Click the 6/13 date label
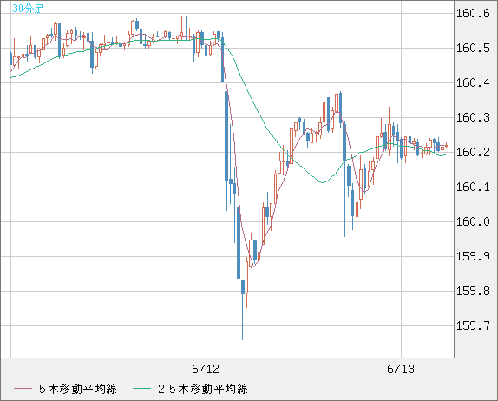Image resolution: width=498 pixels, height=401 pixels. point(401,369)
